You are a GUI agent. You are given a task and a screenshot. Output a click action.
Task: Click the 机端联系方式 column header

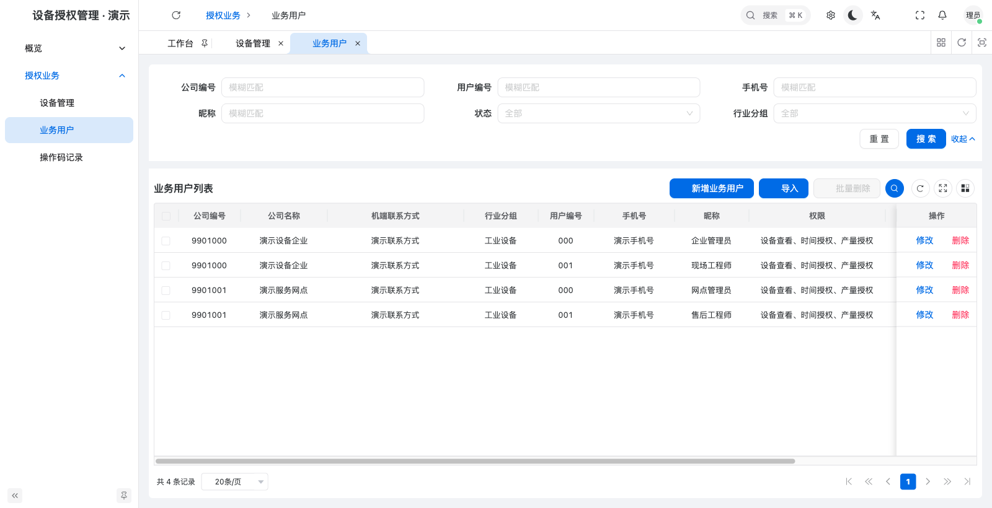[x=396, y=216]
